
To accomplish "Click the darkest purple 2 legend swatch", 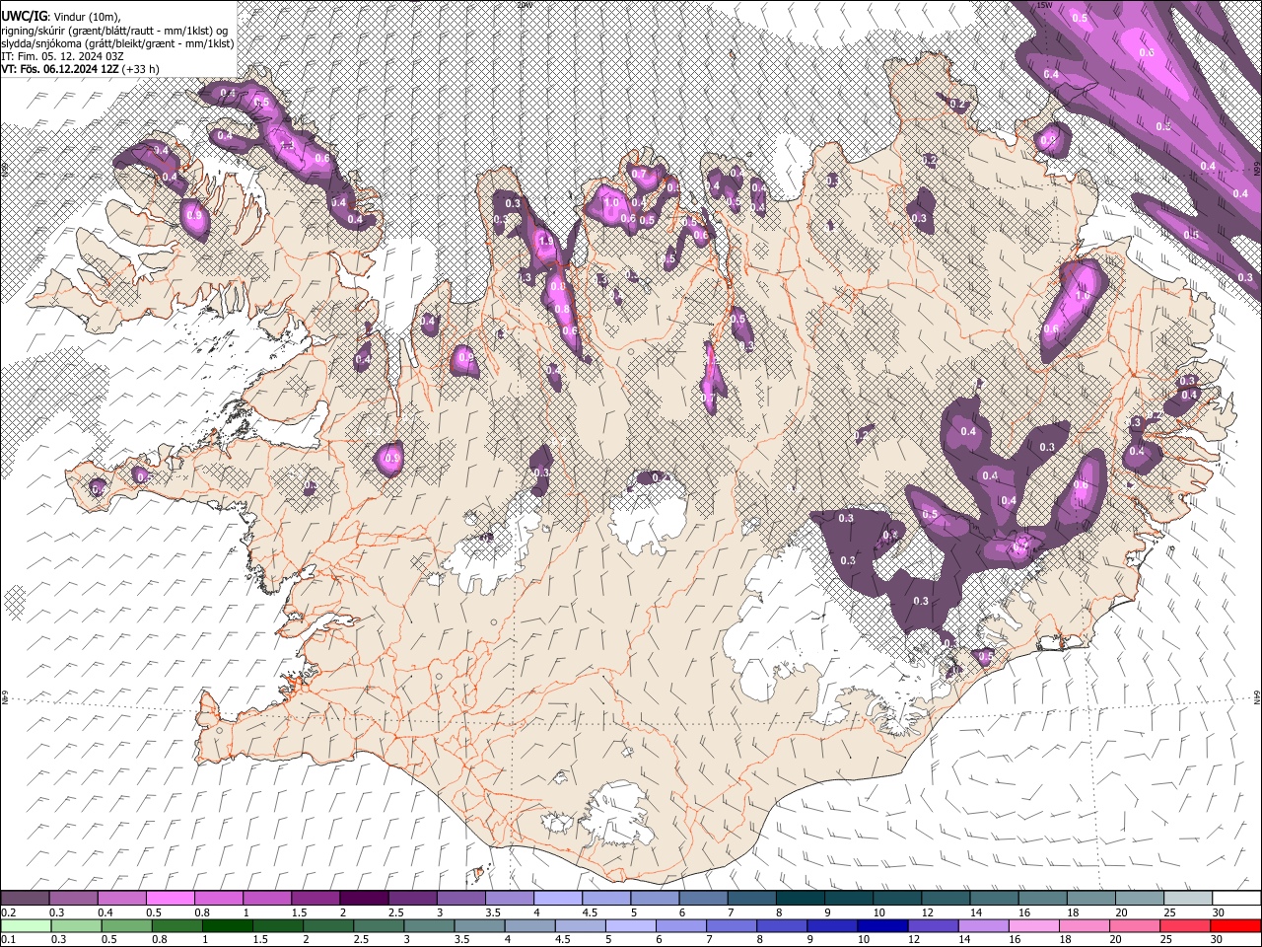I will [363, 899].
